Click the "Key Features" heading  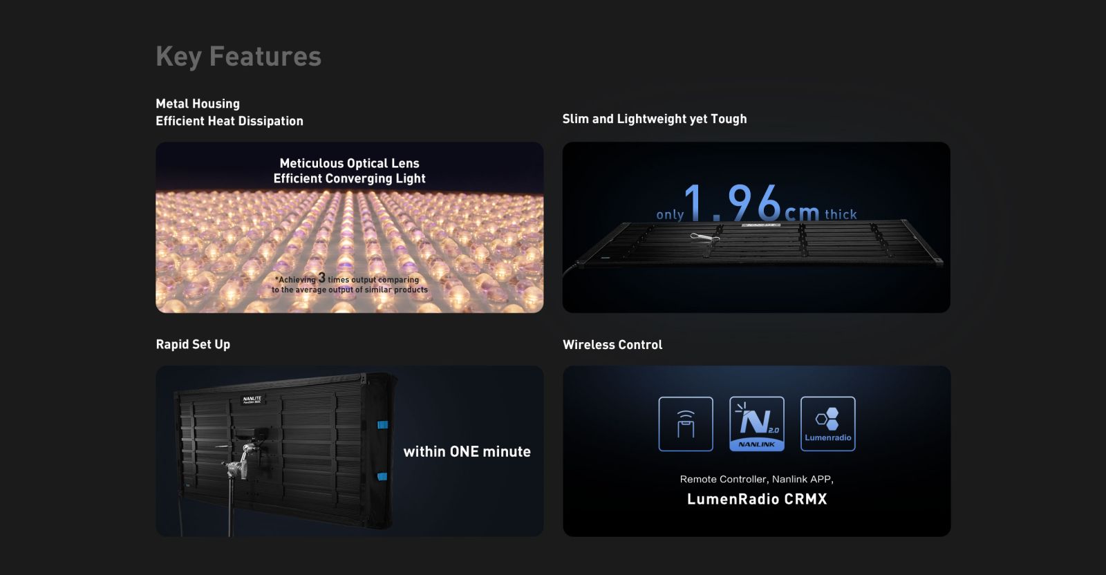(238, 57)
